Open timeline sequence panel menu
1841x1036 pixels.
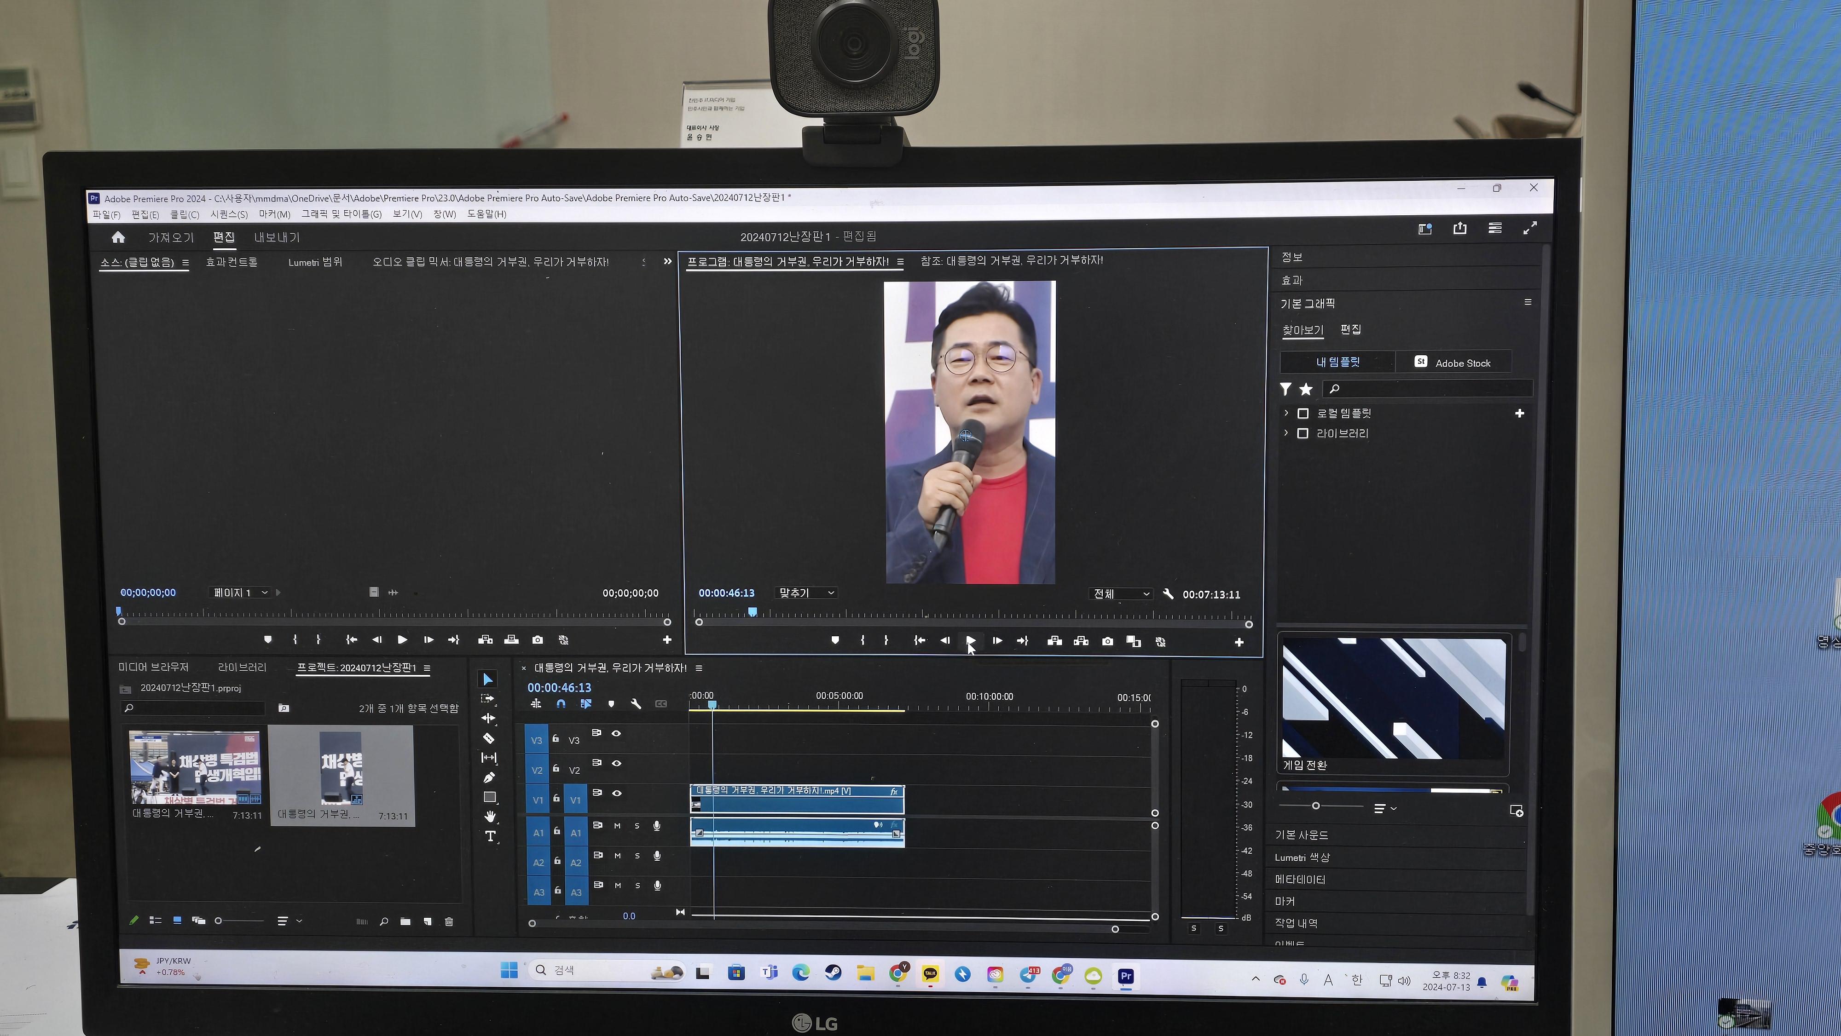pos(699,668)
